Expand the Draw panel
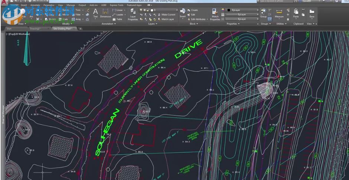 22,24
